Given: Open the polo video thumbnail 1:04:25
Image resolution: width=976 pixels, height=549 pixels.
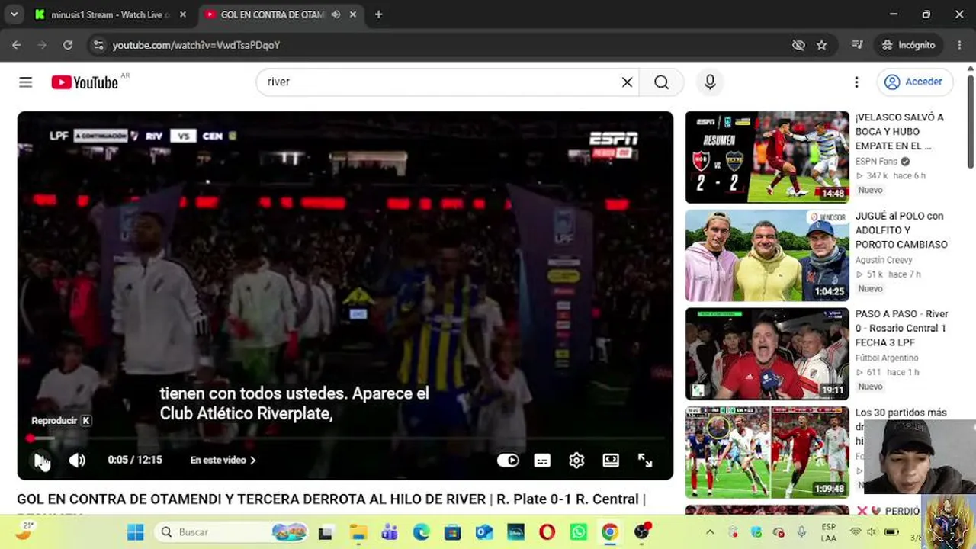Looking at the screenshot, I should coord(767,255).
